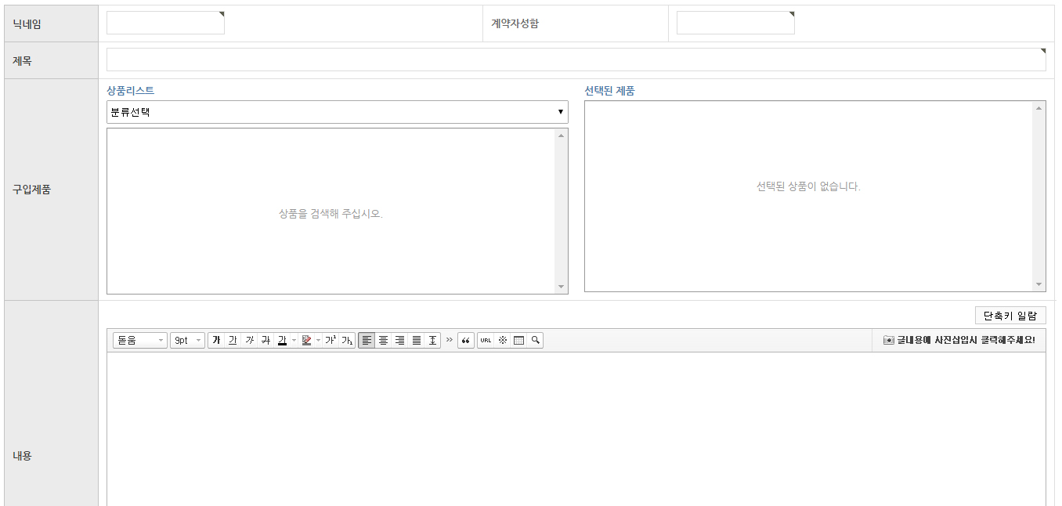The height and width of the screenshot is (506, 1062).
Task: Toggle italic text formatting
Action: click(x=249, y=341)
